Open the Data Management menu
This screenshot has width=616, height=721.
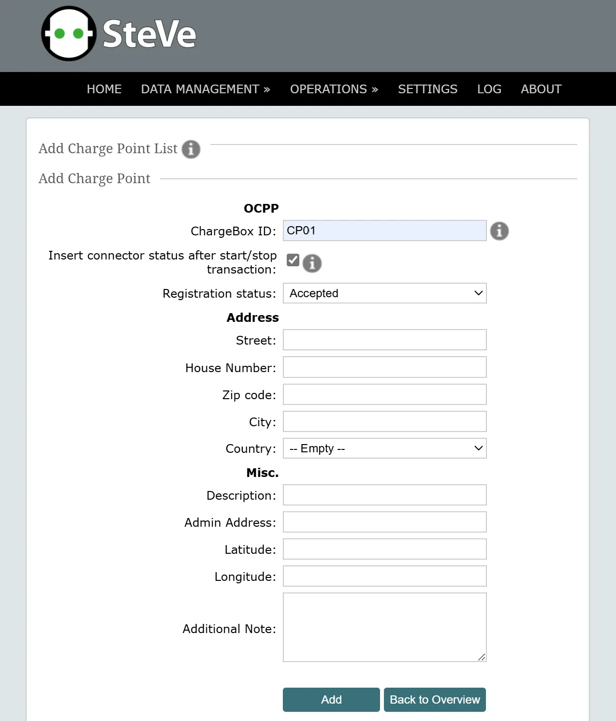point(205,89)
